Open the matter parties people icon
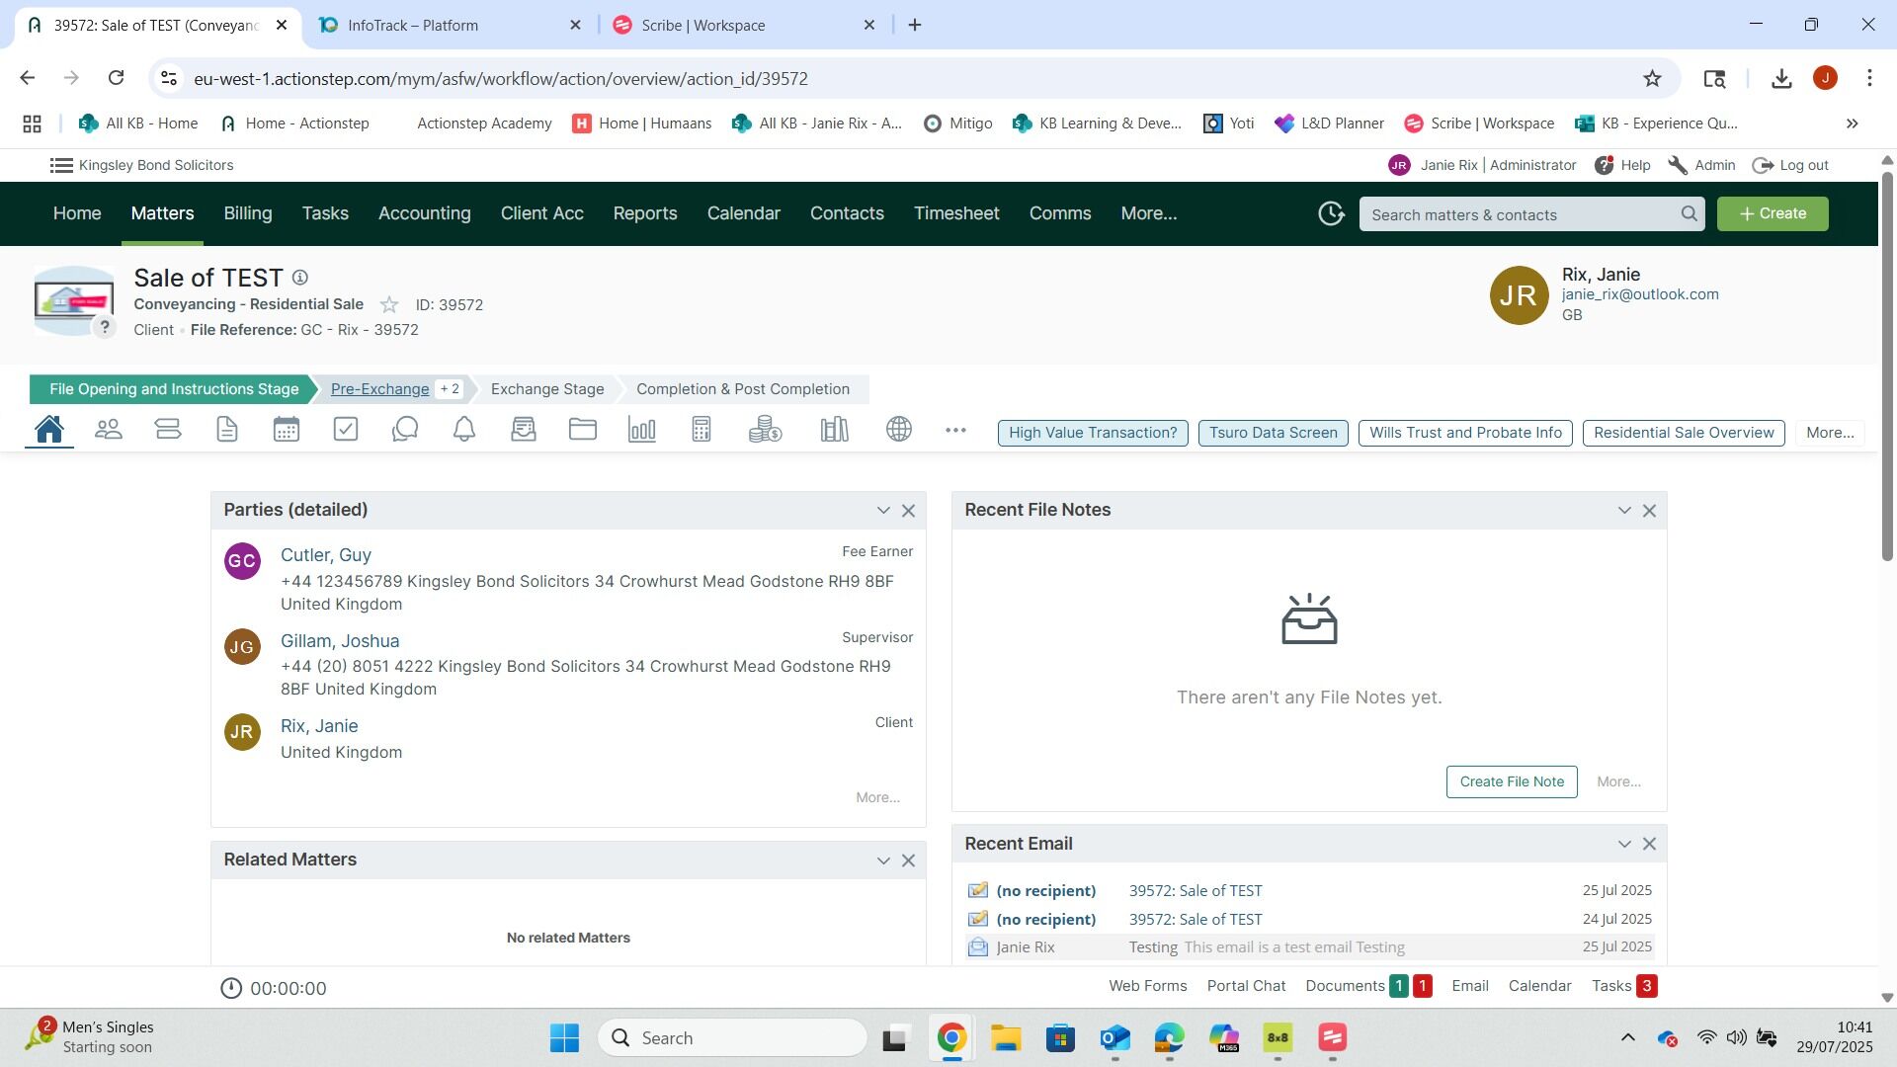Image resolution: width=1897 pixels, height=1067 pixels. (109, 430)
